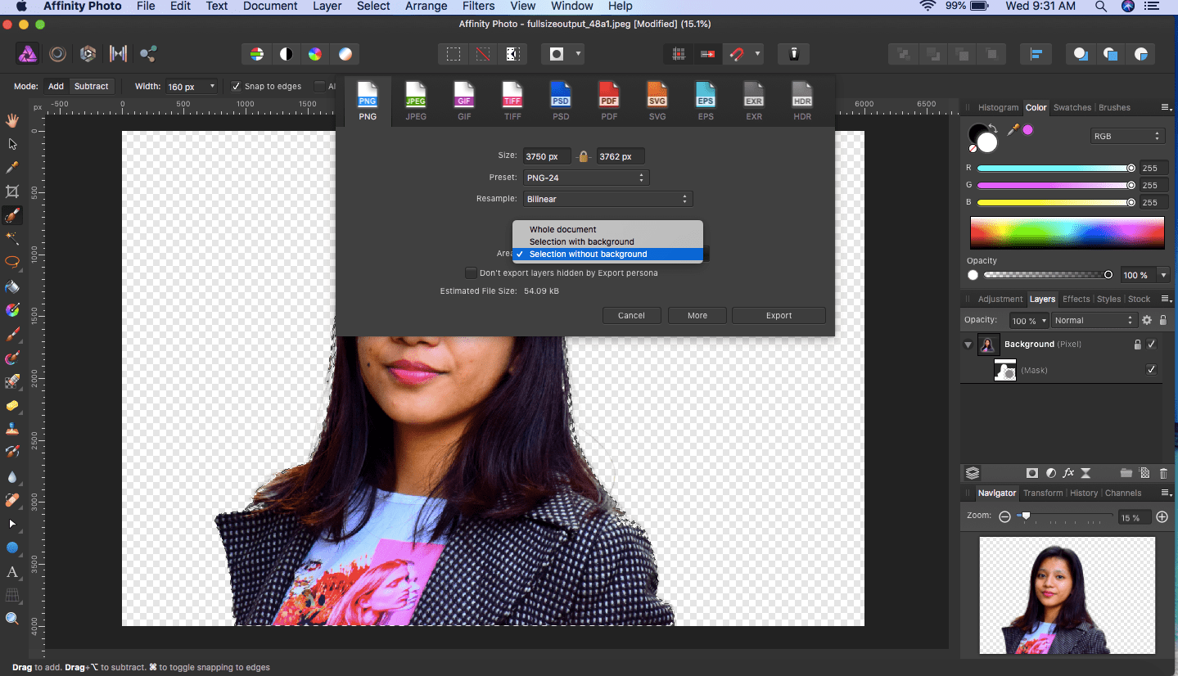This screenshot has height=676, width=1178.
Task: Select the Artistic Text tool
Action: point(12,571)
